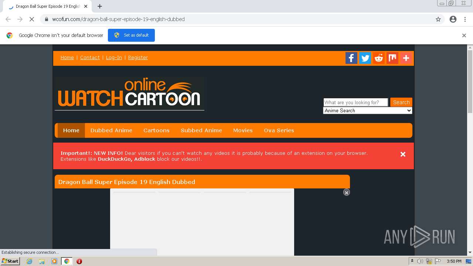
Task: Click Dragon Ball Super Episode 19 heading
Action: pos(127,182)
